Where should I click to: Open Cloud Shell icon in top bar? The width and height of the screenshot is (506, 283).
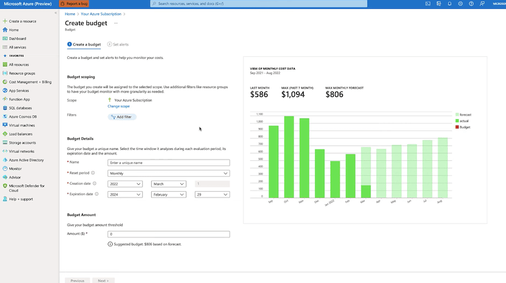[428, 4]
